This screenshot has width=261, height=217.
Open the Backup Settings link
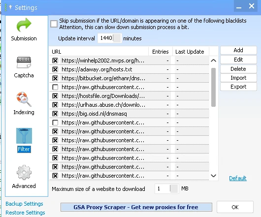coord(24,204)
